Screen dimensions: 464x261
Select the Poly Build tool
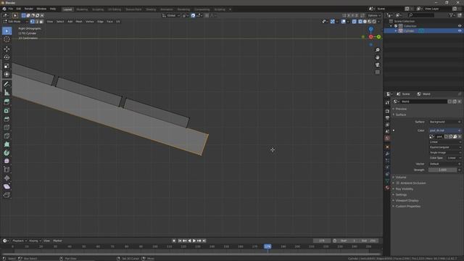point(7,144)
